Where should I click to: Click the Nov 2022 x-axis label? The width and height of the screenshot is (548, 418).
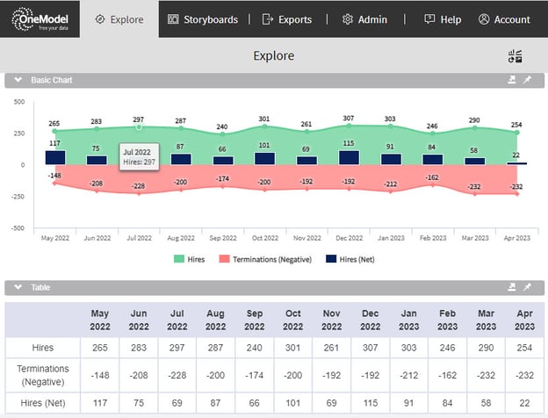click(307, 238)
